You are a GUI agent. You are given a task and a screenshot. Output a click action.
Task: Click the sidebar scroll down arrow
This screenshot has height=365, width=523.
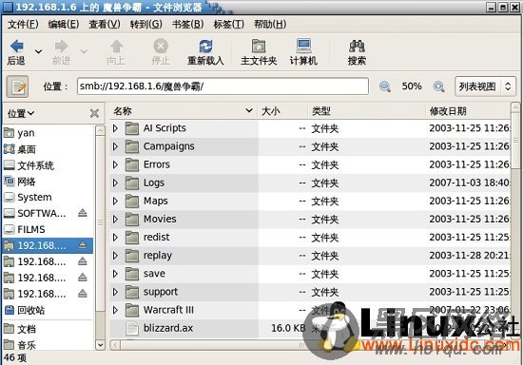100,345
